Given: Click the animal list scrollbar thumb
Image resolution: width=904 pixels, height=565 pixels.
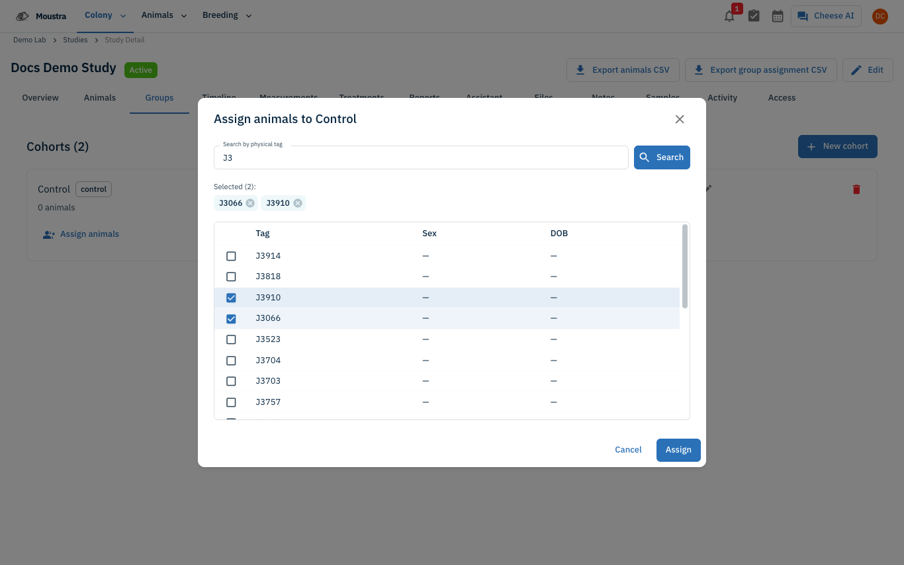Looking at the screenshot, I should pyautogui.click(x=685, y=266).
